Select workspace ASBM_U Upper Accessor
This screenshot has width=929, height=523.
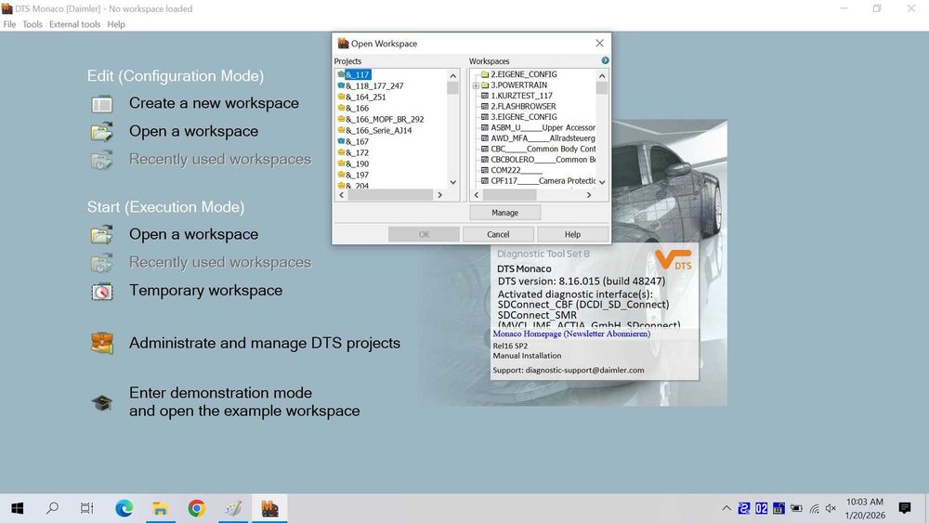[x=543, y=127]
